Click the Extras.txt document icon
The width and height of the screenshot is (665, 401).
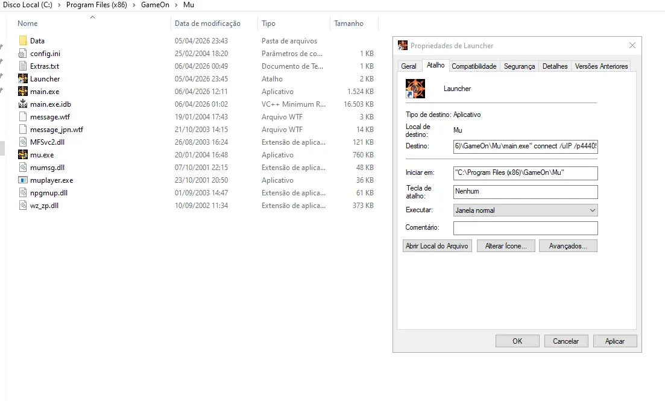23,66
